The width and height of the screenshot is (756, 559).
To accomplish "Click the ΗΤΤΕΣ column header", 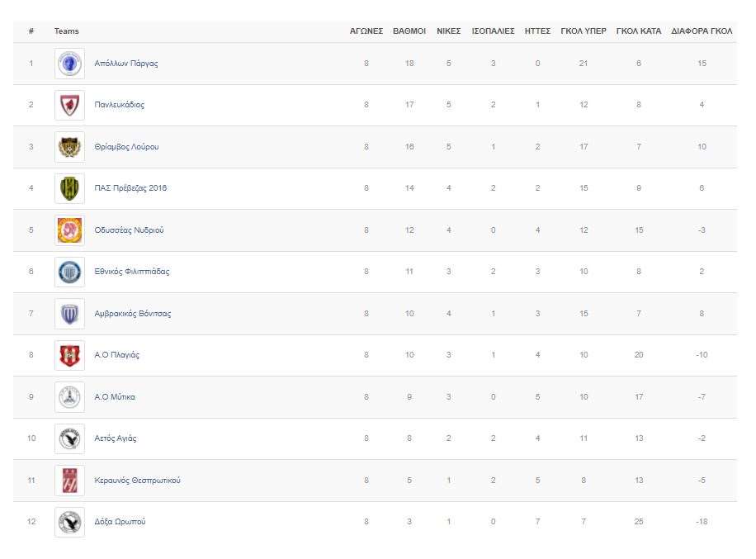I will point(537,31).
